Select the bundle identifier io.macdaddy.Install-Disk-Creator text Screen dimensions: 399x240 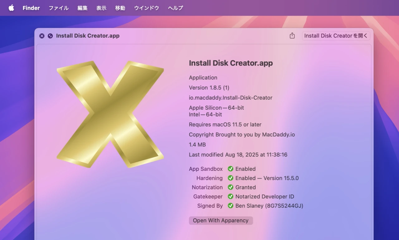pyautogui.click(x=230, y=98)
